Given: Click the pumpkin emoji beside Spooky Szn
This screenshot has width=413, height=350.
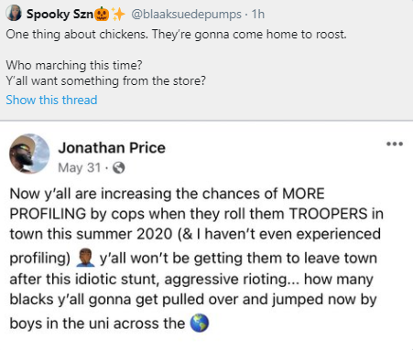Looking at the screenshot, I should [x=102, y=14].
